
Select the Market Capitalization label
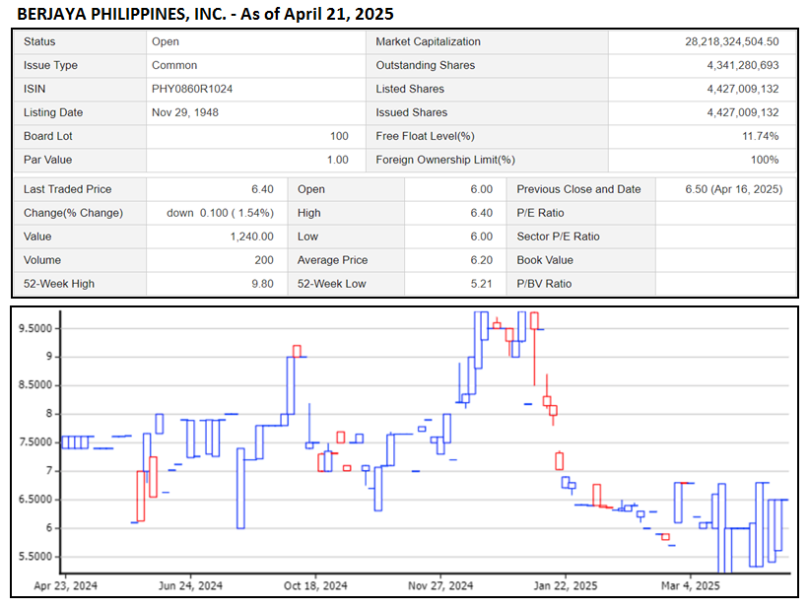tap(429, 41)
